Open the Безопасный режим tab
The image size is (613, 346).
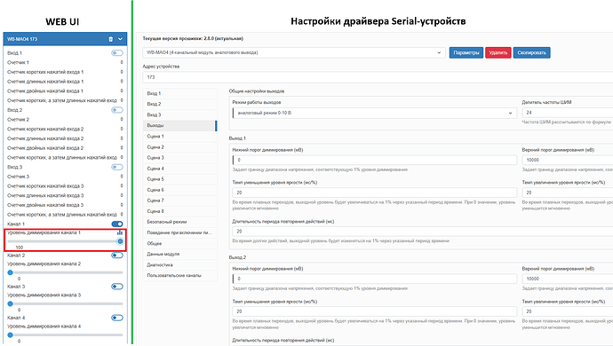(x=179, y=222)
